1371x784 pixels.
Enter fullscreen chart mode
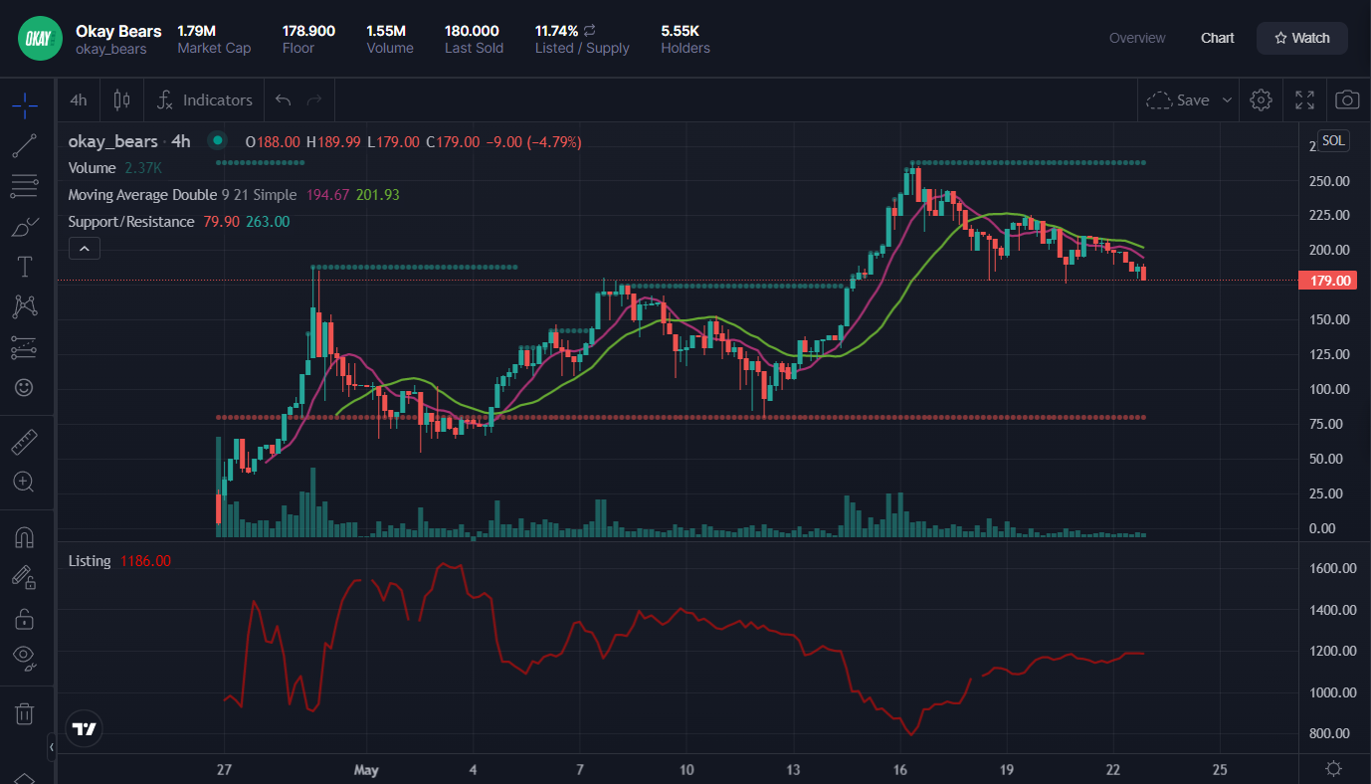pos(1304,99)
